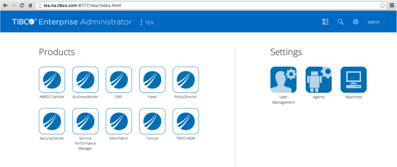The height and width of the screenshot is (167, 397).
Task: Click the browser address bar
Action: [x=211, y=5]
